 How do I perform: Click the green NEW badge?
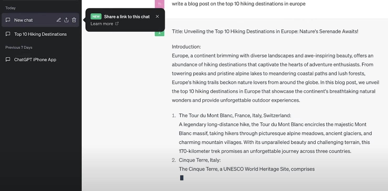pyautogui.click(x=96, y=17)
